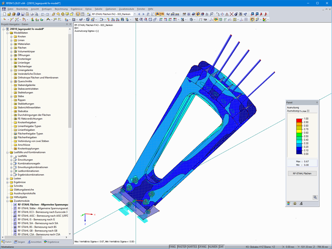Pin the Projekt-Navigator pane
Image resolution: width=332 pixels, height=249 pixels.
coord(67,24)
